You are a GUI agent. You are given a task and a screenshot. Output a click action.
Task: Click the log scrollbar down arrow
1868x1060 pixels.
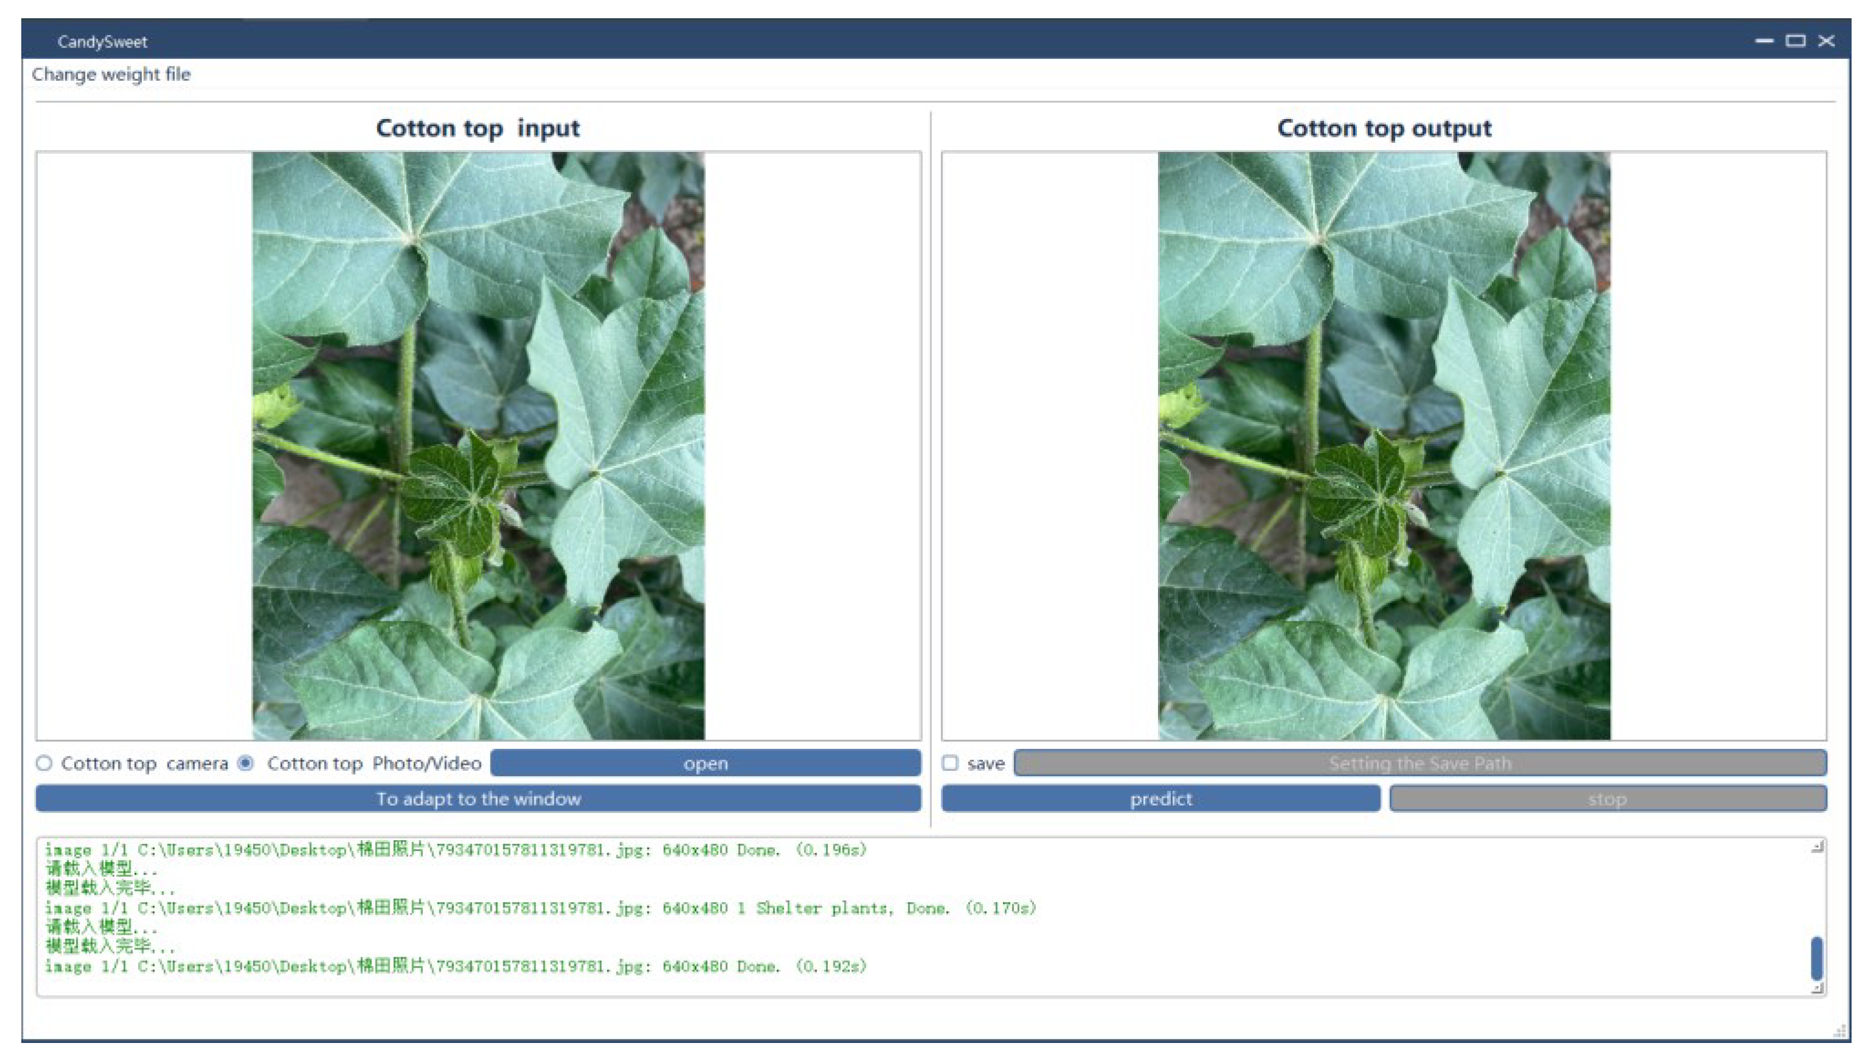click(x=1817, y=988)
